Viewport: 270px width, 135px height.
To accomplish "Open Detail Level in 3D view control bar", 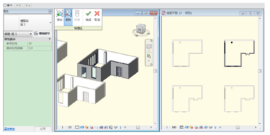I will pyautogui.click(x=77, y=127).
